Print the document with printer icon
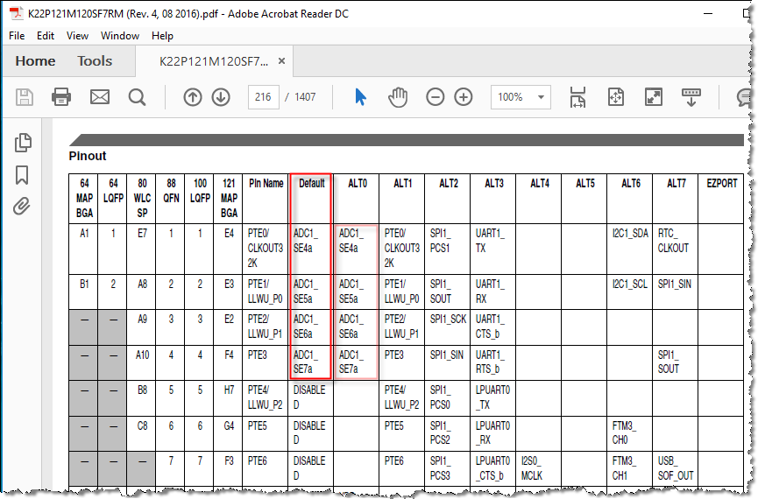 [61, 97]
